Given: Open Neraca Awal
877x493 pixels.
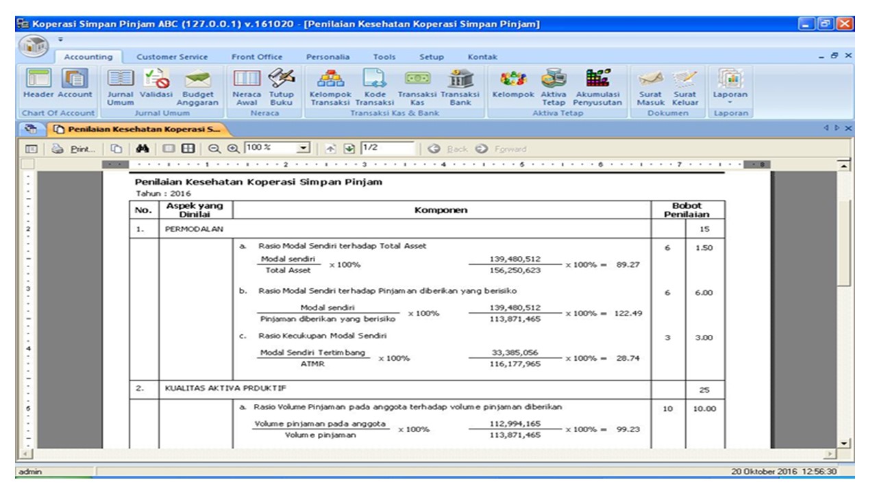Looking at the screenshot, I should pyautogui.click(x=246, y=86).
